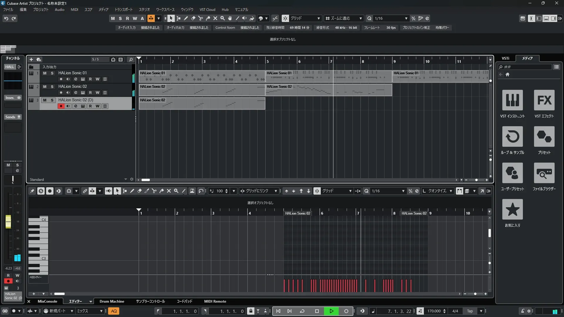Open the snap type dropdown labeled グリッド
The height and width of the screenshot is (317, 564).
coord(318,18)
